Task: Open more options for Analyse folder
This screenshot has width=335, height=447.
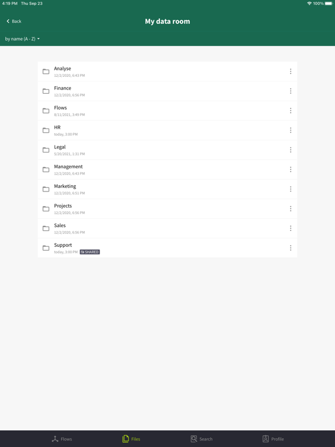Action: [x=291, y=71]
